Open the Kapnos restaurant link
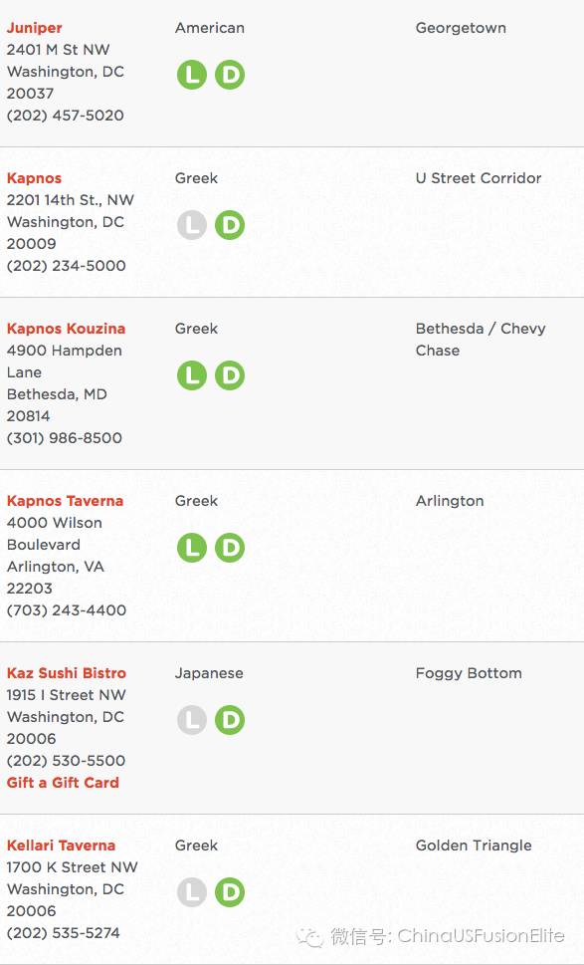584x965 pixels. [x=35, y=178]
